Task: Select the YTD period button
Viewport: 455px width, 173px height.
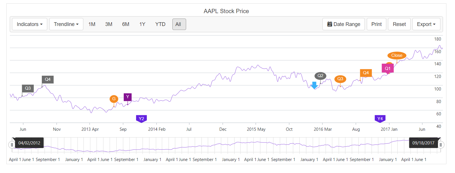Action: click(x=160, y=24)
